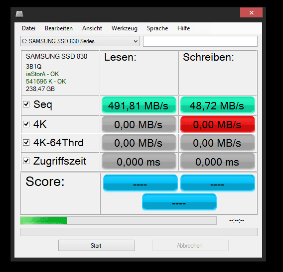
Task: Click the read score blue field
Action: click(x=141, y=183)
